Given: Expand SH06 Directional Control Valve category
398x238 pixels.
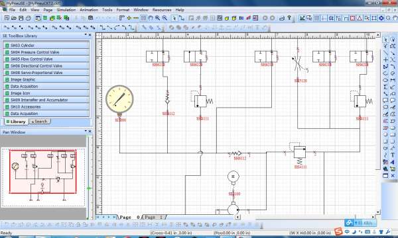Looking at the screenshot, I should click(46, 65).
